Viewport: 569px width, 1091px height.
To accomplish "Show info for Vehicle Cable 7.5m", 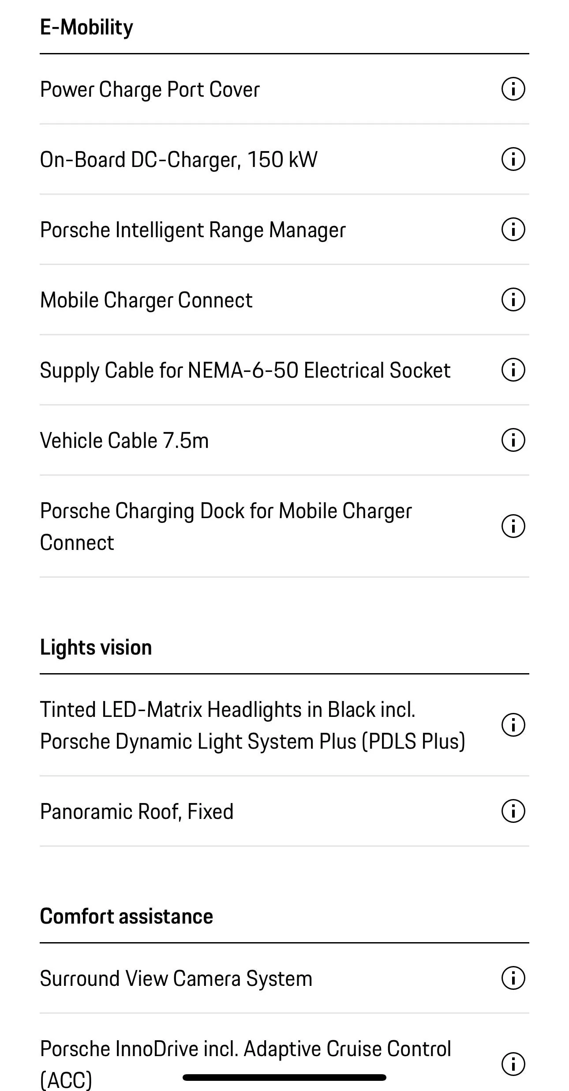I will pos(513,440).
